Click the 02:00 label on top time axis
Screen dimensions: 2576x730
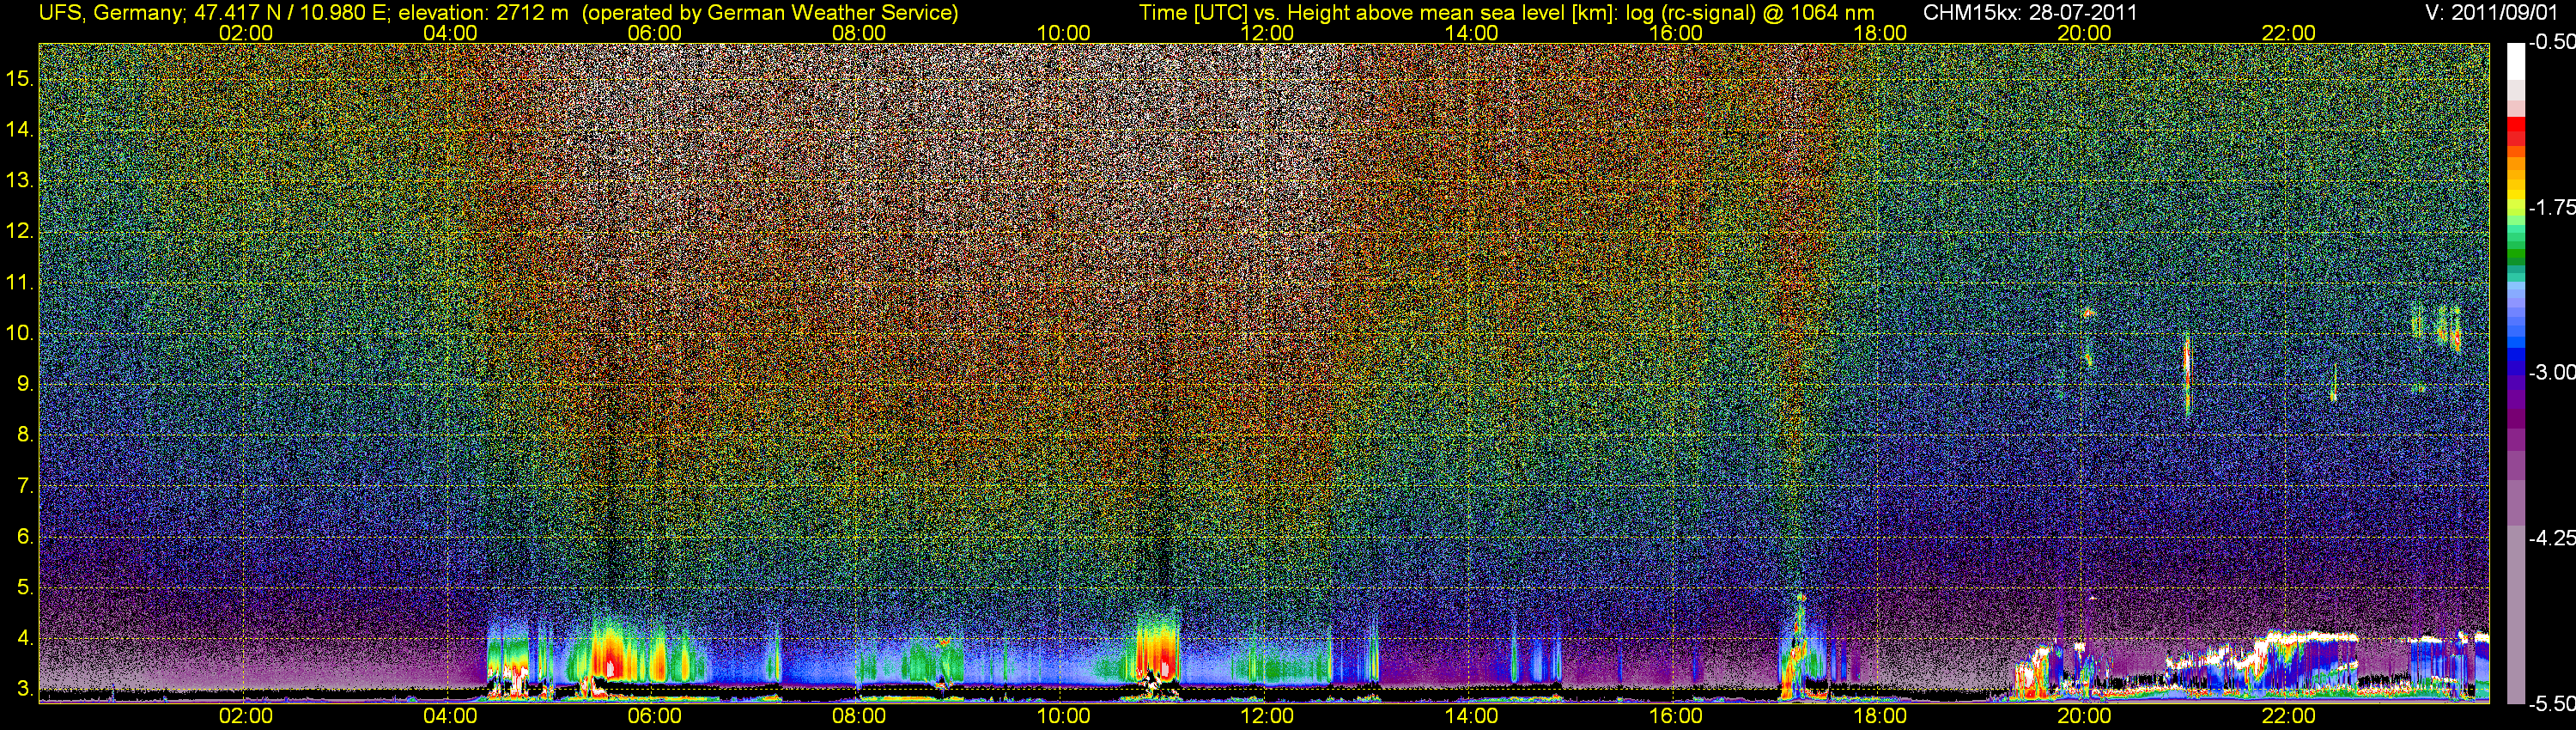[246, 33]
